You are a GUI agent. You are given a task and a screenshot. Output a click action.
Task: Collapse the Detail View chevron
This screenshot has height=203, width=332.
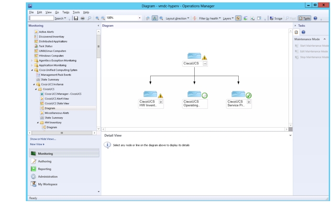(290, 135)
